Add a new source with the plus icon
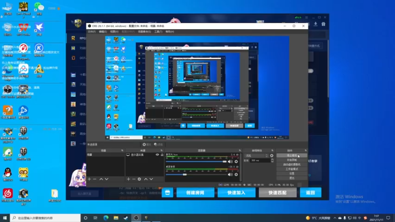Screen dimensions: 395x222 pyautogui.click(x=128, y=179)
